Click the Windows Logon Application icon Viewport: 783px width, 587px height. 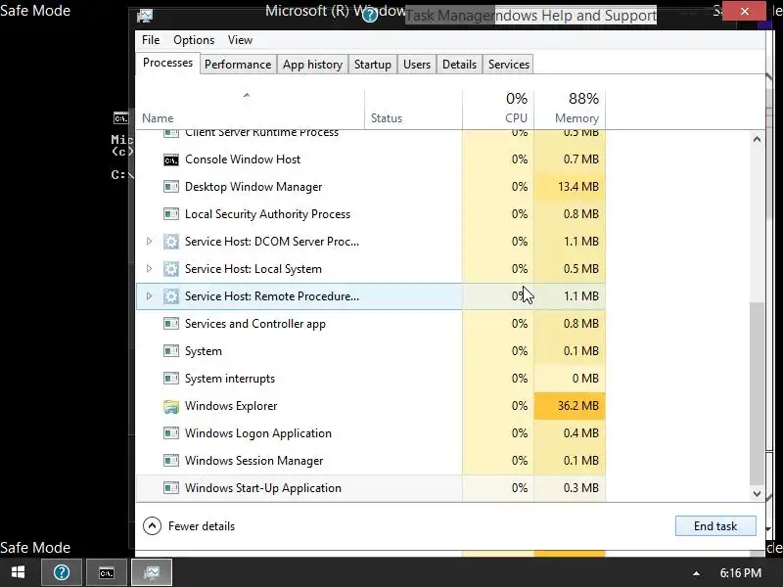coord(170,433)
